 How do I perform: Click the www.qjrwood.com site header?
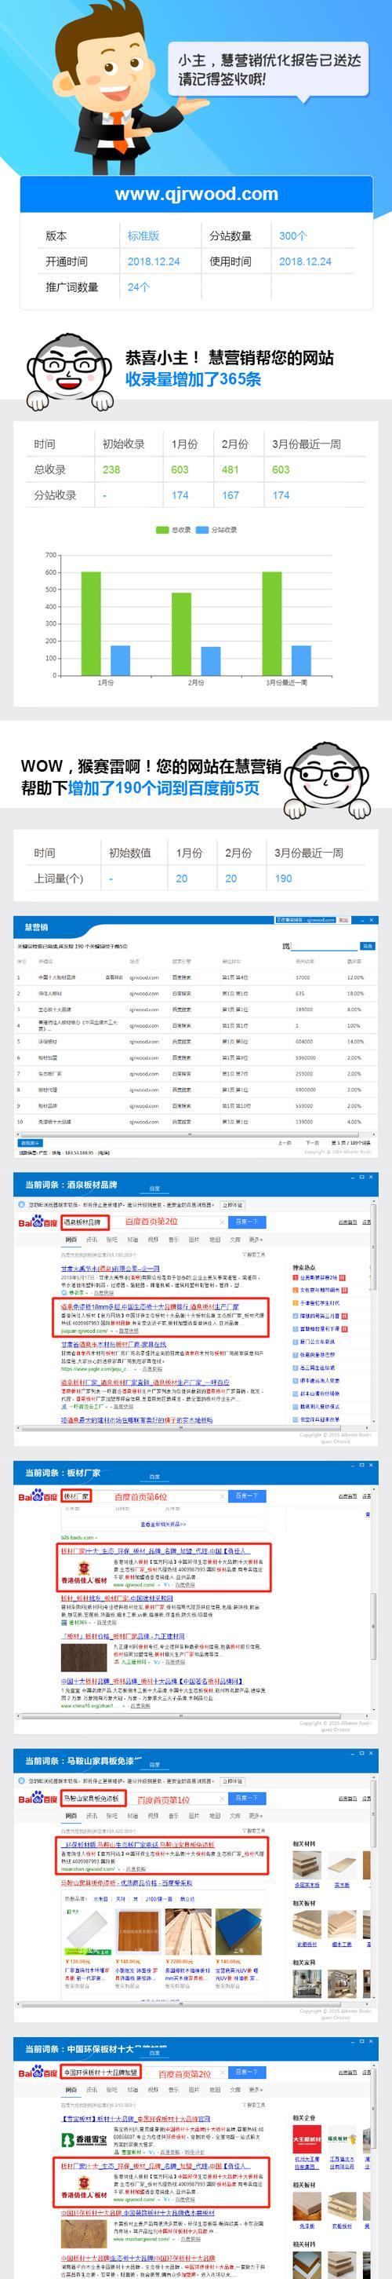(196, 194)
